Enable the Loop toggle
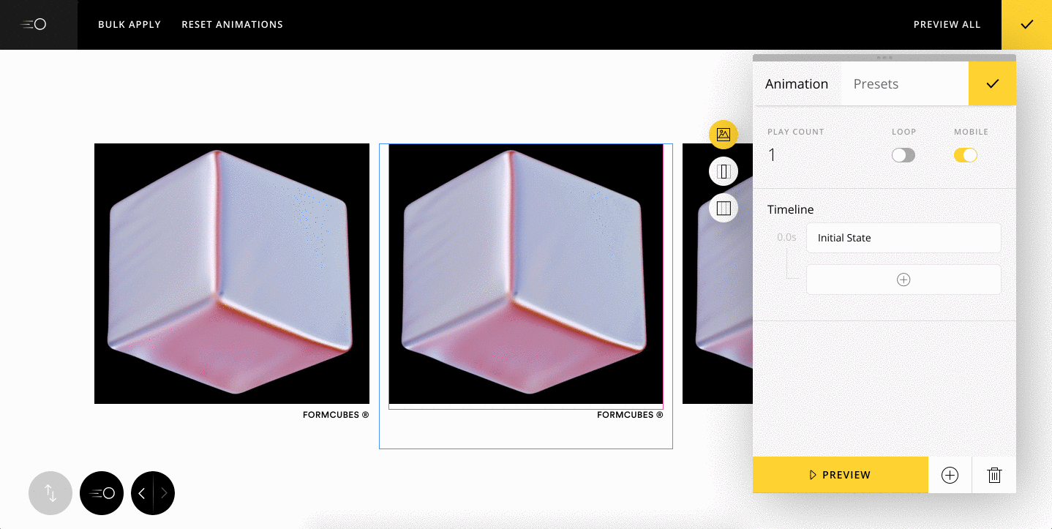1052x529 pixels. [903, 154]
